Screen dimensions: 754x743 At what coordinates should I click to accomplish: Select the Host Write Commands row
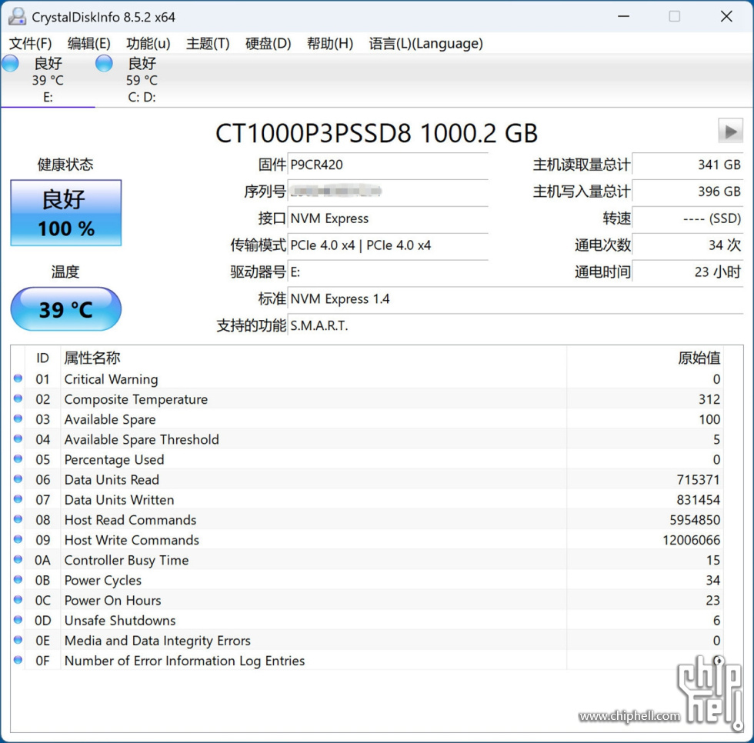click(x=368, y=540)
